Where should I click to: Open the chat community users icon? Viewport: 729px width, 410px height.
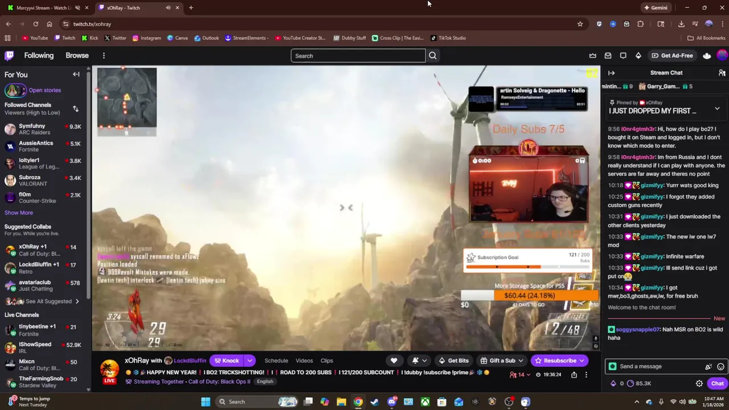[x=722, y=73]
